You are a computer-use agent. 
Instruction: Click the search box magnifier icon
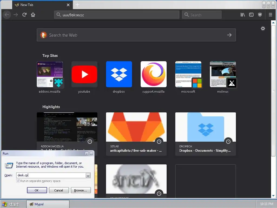(187, 15)
